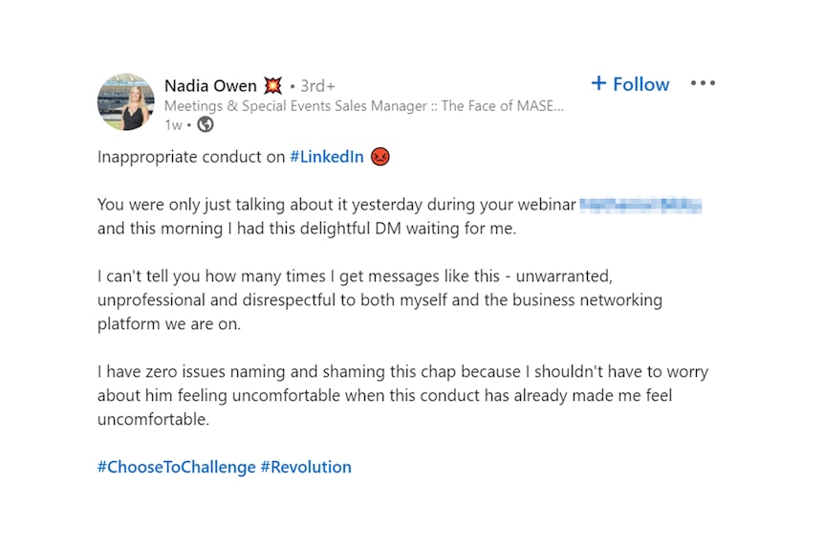Screen dimensions: 824x550
Task: Follow Nadia Owen
Action: [630, 84]
